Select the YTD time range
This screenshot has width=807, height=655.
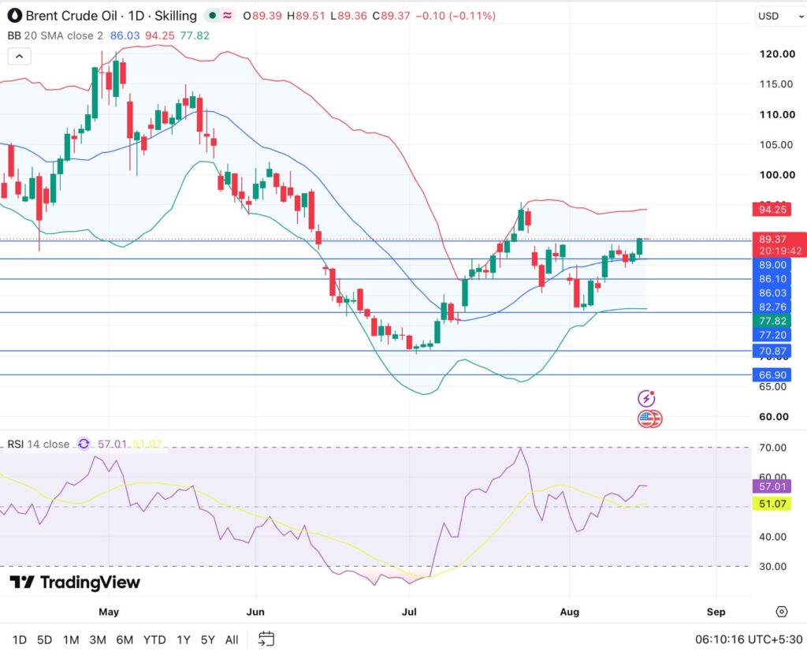[154, 639]
